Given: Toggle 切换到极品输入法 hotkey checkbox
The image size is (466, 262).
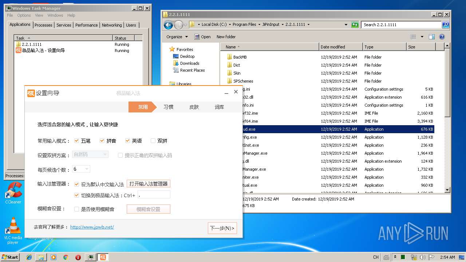Looking at the screenshot, I should 76,195.
